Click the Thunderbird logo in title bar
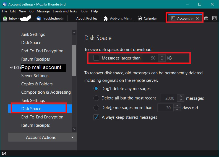Image resolution: width=219 pixels, height=157 pixels. click(x=5, y=4)
